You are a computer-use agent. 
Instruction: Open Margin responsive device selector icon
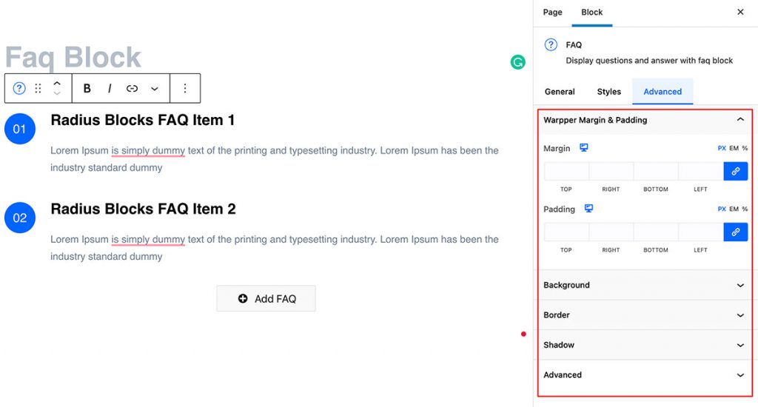point(584,147)
